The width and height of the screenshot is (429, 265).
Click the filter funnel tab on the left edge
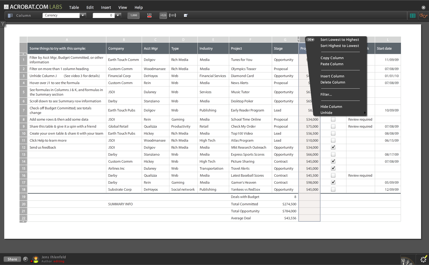3,24
